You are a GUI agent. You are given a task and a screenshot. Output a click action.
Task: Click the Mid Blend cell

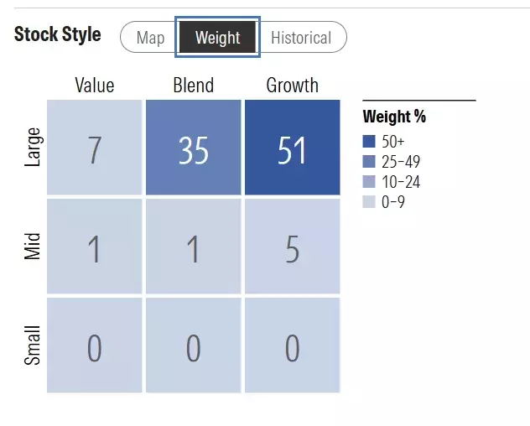tap(194, 247)
